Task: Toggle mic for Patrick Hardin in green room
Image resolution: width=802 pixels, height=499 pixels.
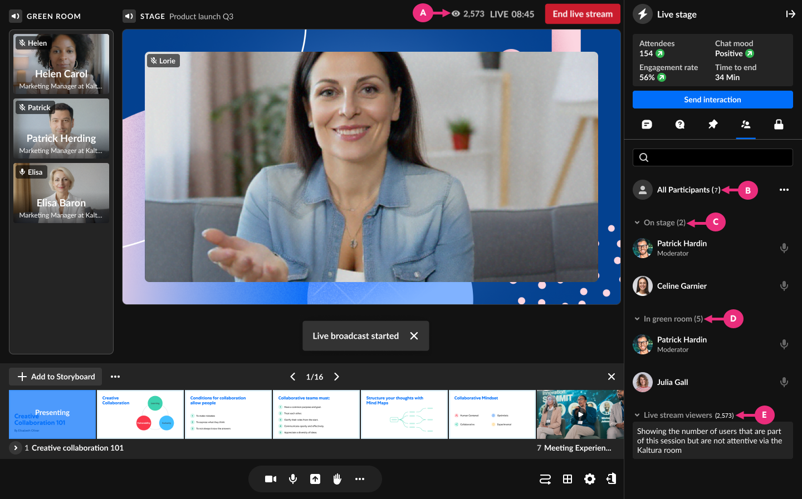Action: click(x=784, y=344)
